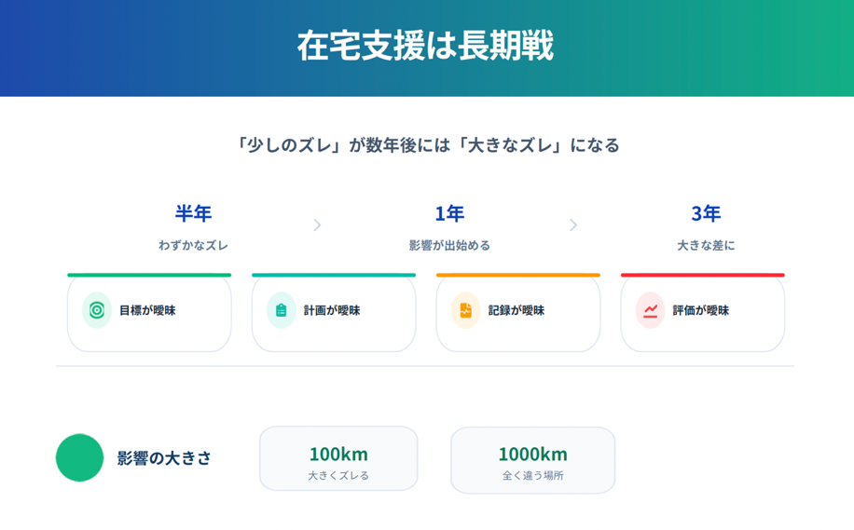This screenshot has width=854, height=530.
Task: Click the 在宅支援は長期戦 banner title
Action: (x=425, y=45)
